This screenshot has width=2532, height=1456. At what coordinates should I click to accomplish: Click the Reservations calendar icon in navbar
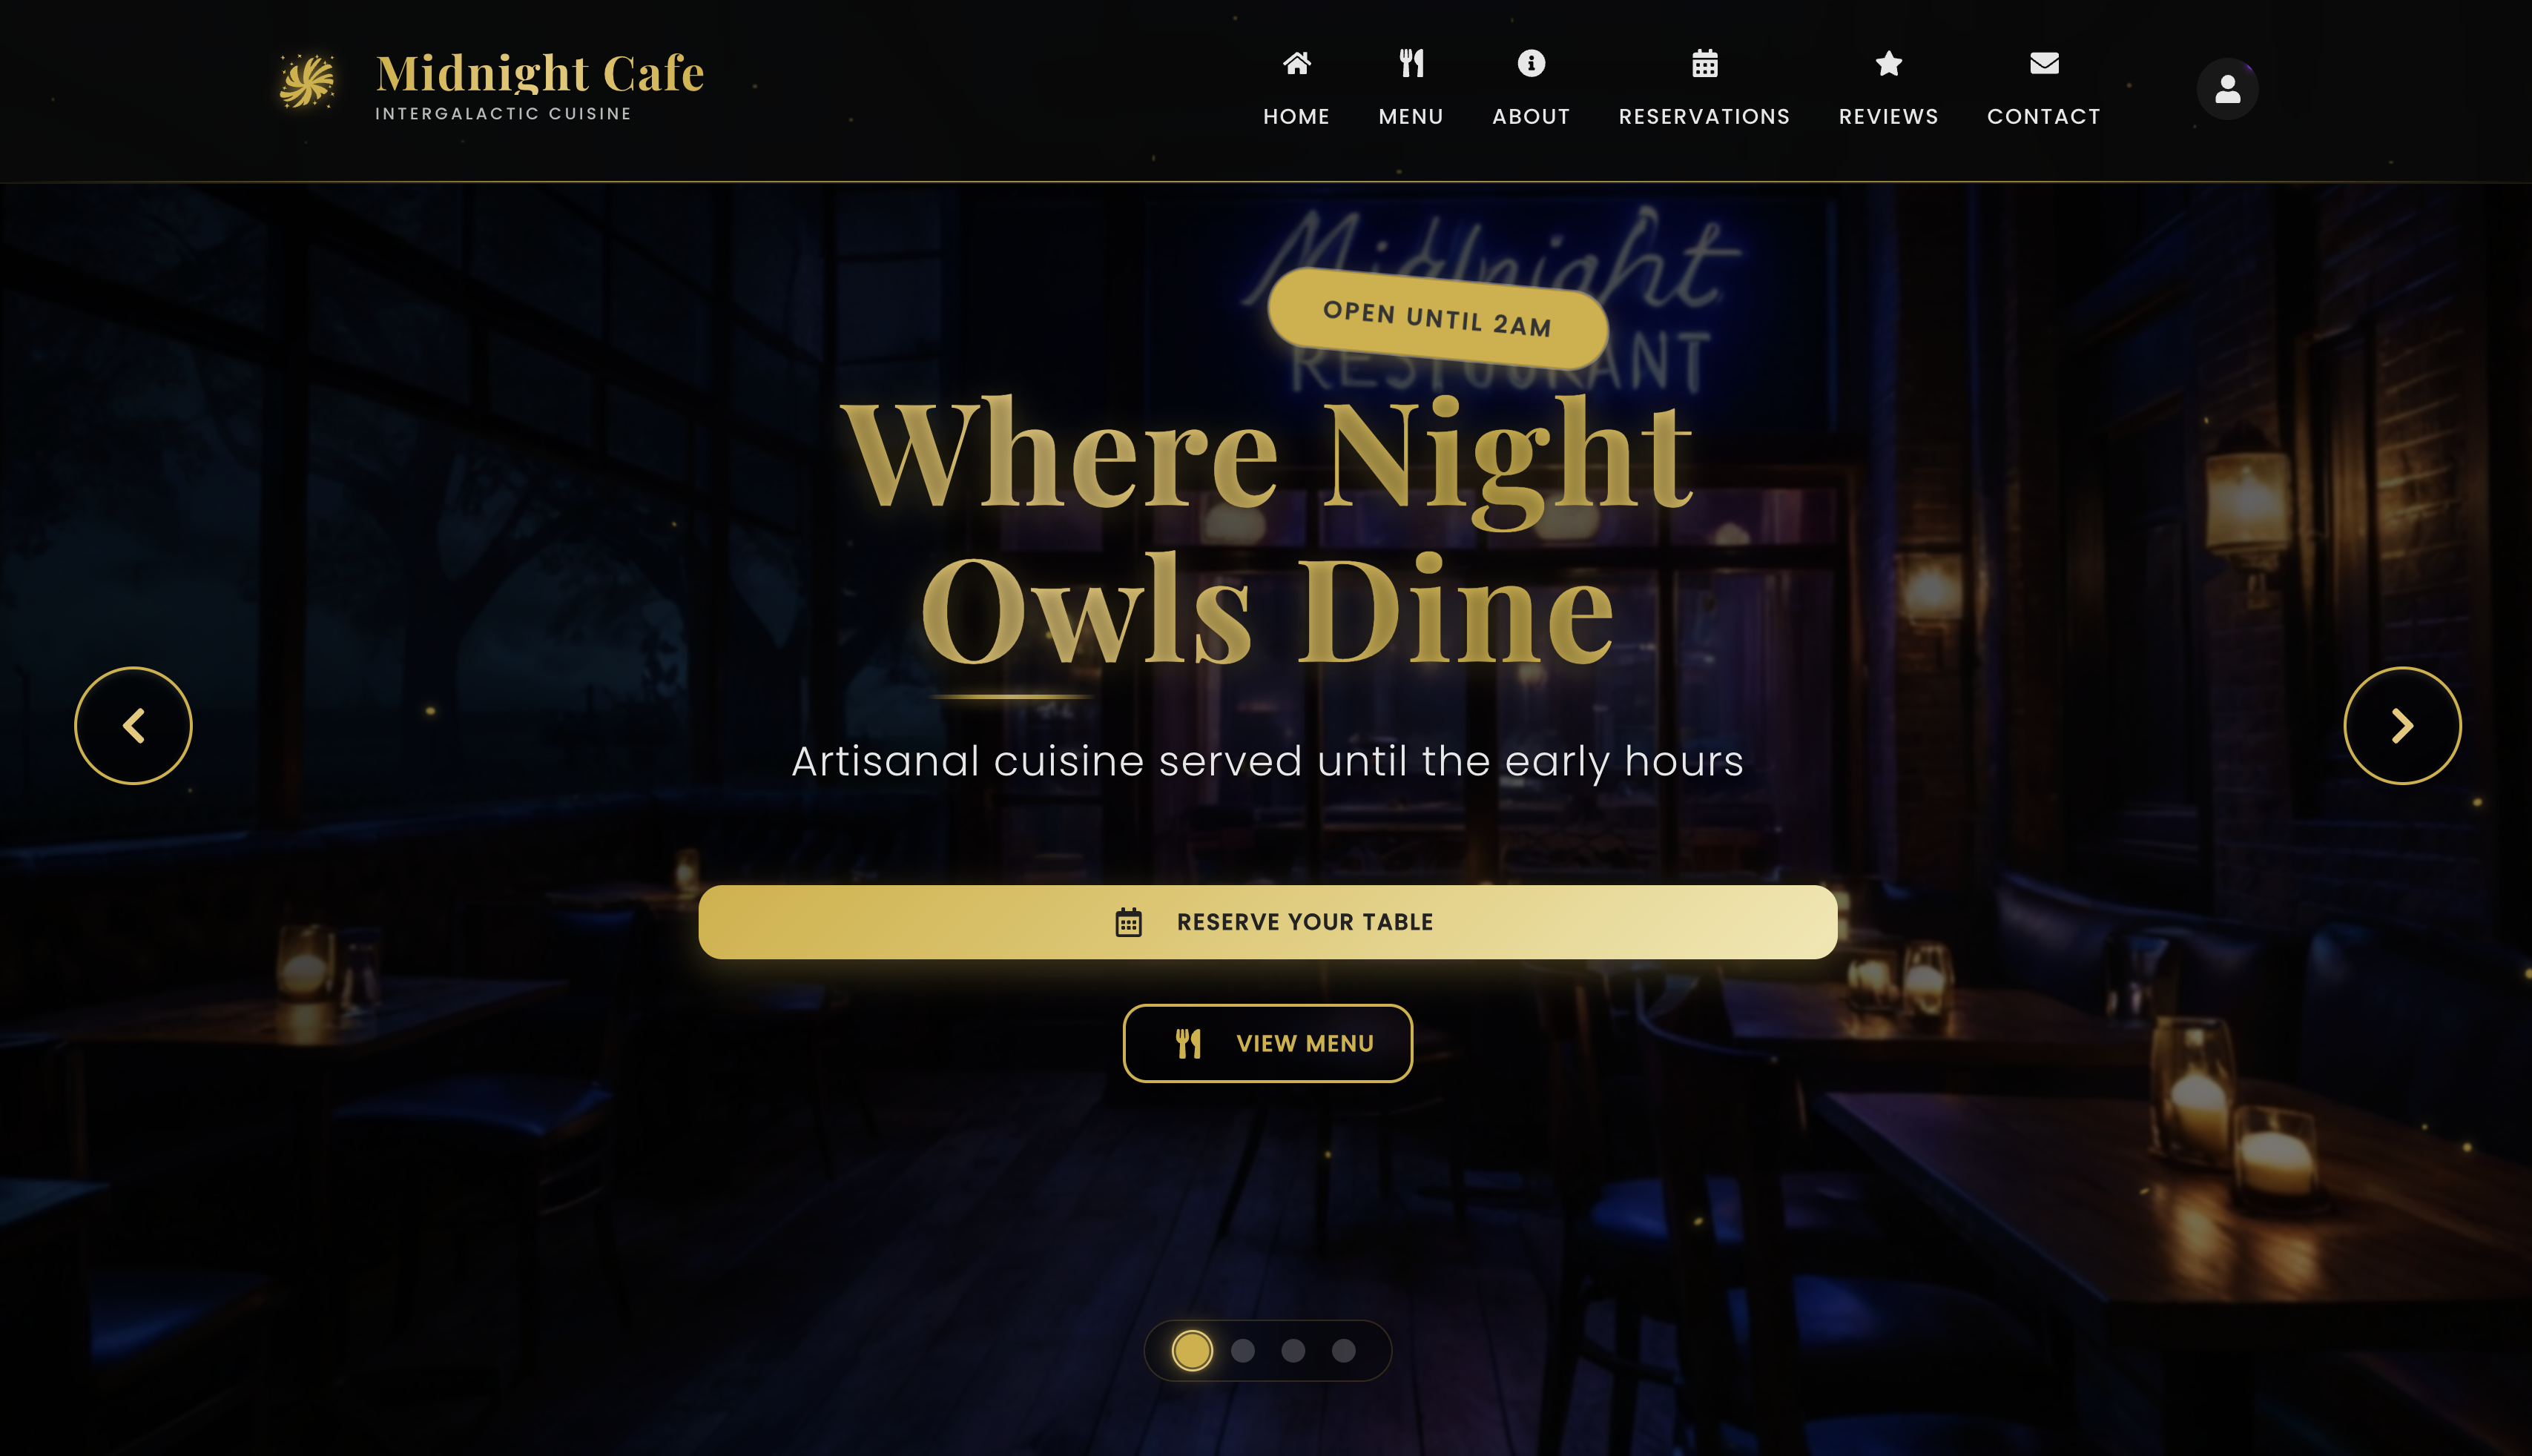pyautogui.click(x=1704, y=64)
